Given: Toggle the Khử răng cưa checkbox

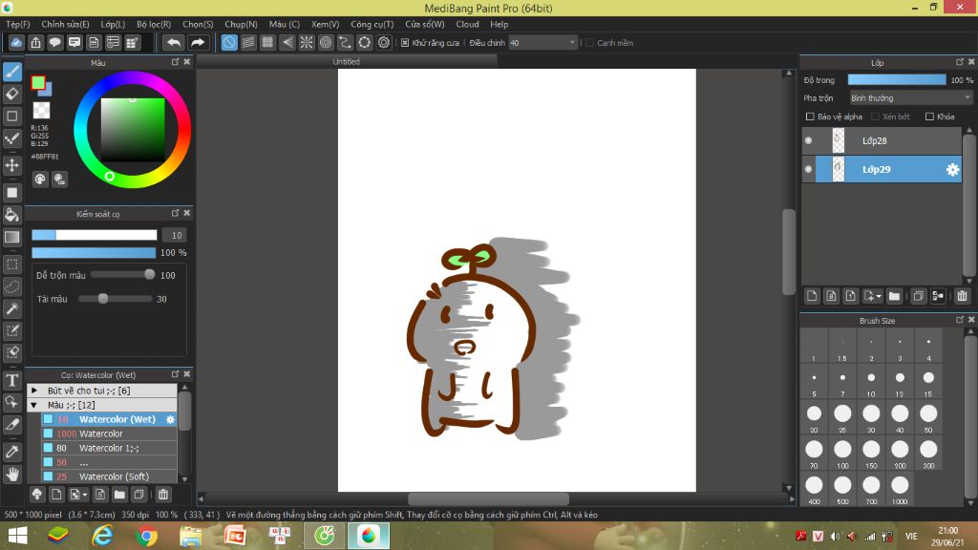Looking at the screenshot, I should point(405,43).
